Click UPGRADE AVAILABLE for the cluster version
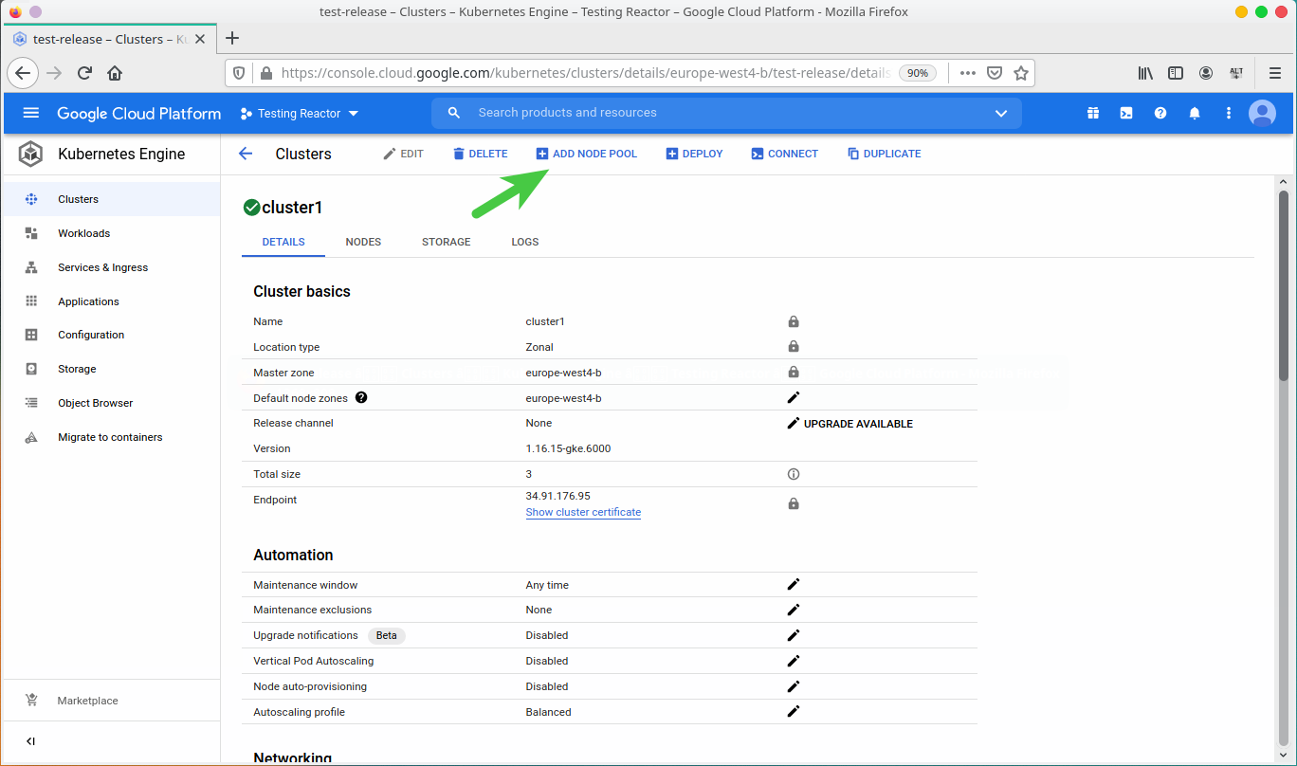This screenshot has height=766, width=1297. pos(858,424)
